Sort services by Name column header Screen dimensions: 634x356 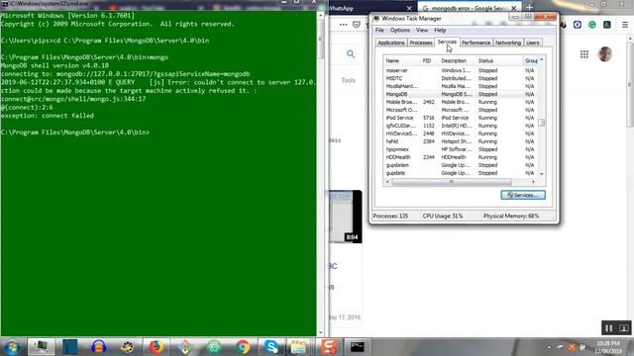tap(402, 60)
